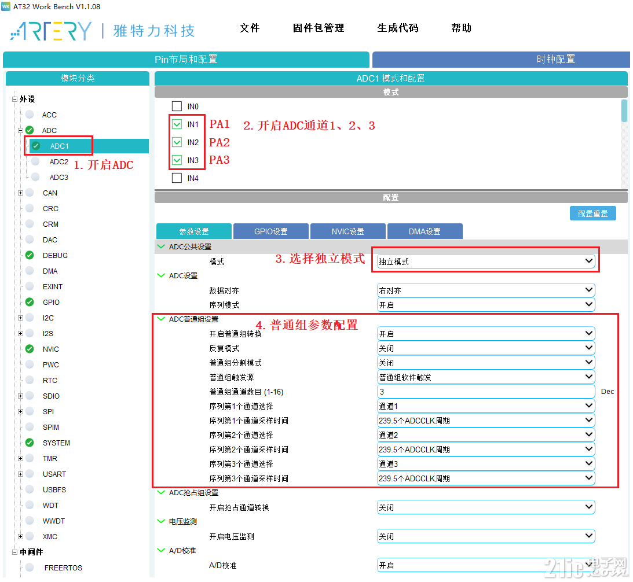
Task: Click the 普通组通道数目 input field
Action: [486, 392]
